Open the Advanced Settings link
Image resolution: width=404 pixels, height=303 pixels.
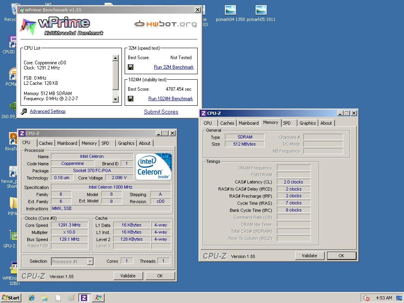pyautogui.click(x=48, y=111)
